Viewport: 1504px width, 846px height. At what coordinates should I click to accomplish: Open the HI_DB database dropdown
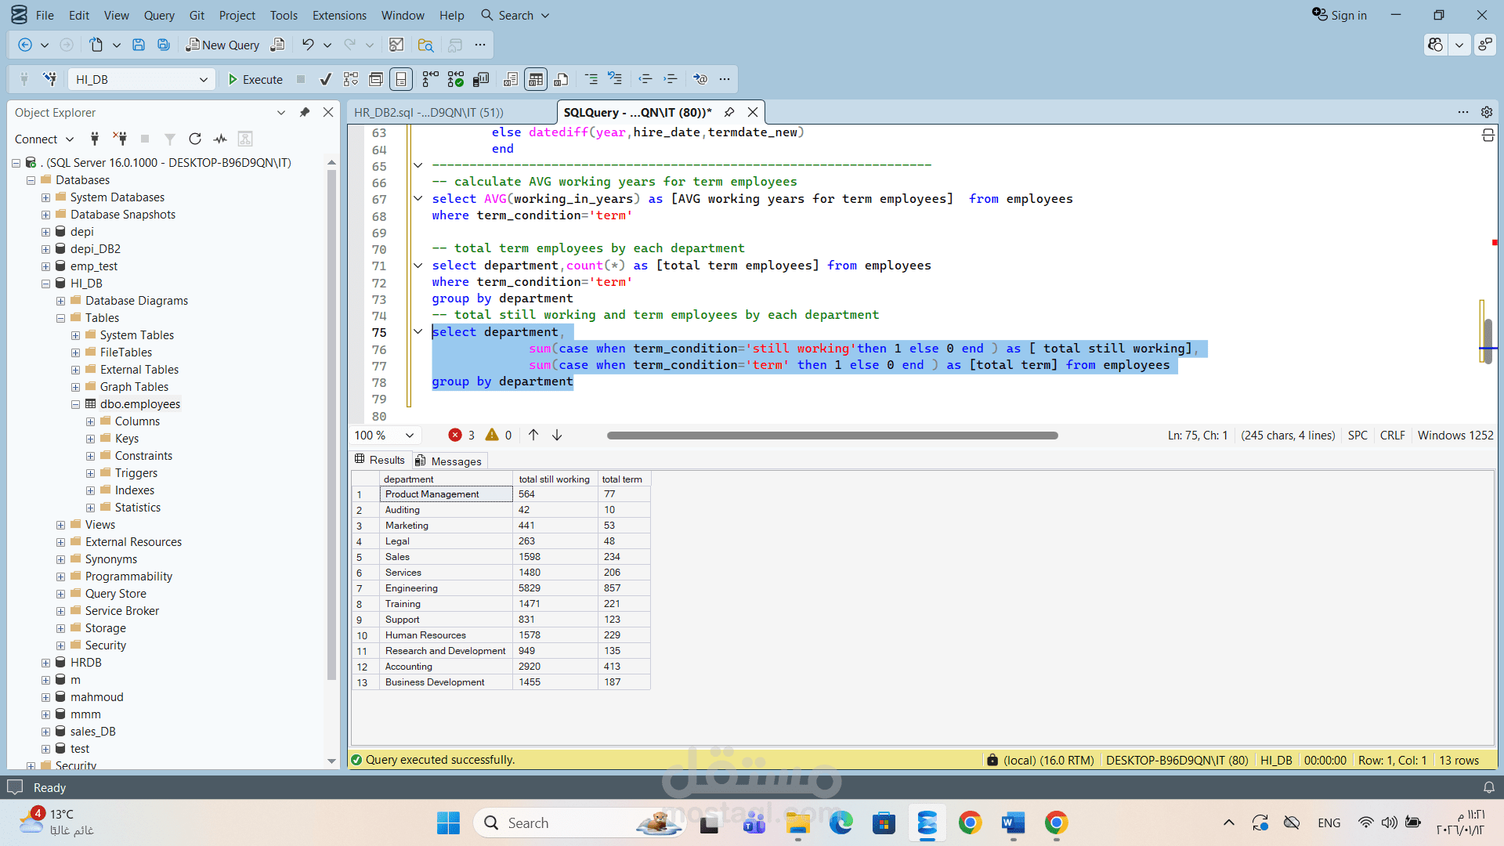[x=203, y=79]
